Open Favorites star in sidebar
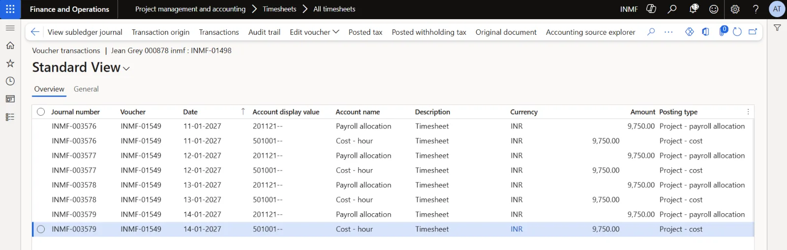 (10, 63)
